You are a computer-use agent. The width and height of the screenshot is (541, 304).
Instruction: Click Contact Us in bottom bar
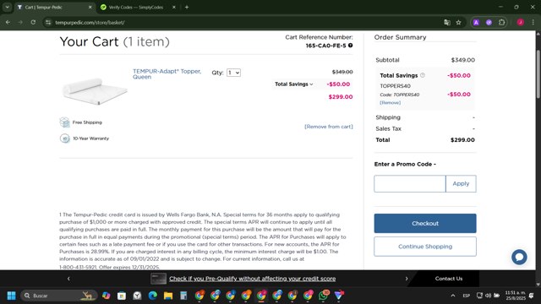(449, 279)
